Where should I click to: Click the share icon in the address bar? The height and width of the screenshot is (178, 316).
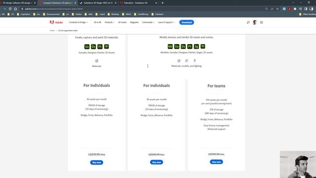pyautogui.click(x=272, y=9)
